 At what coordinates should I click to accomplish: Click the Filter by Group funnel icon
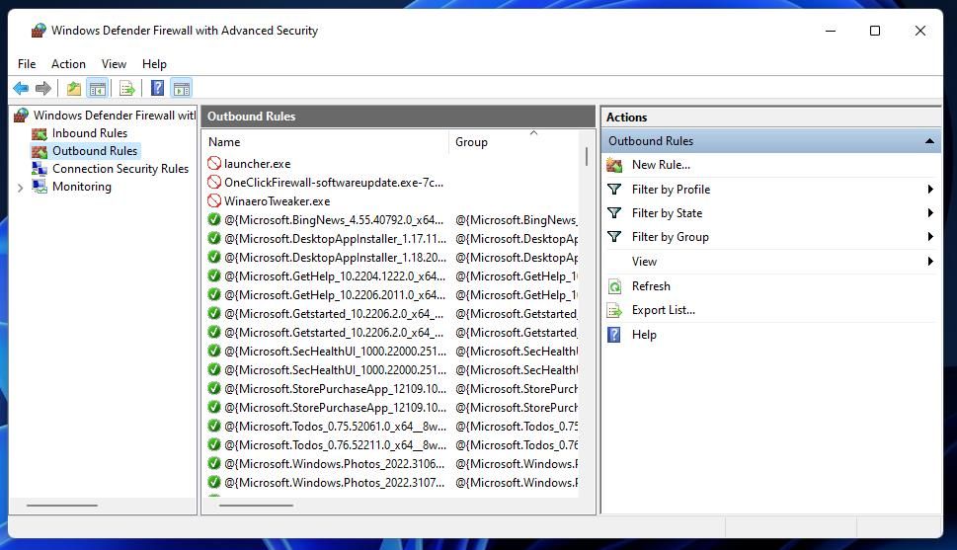[x=614, y=237]
